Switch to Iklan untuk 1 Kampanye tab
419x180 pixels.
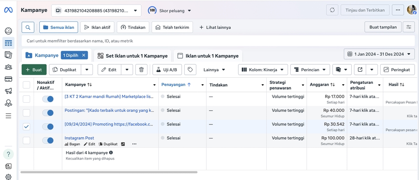(x=208, y=56)
